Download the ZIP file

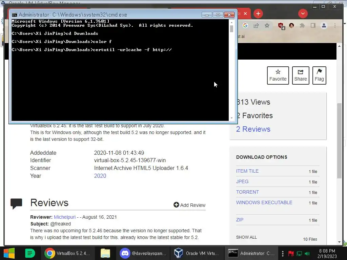(240, 220)
